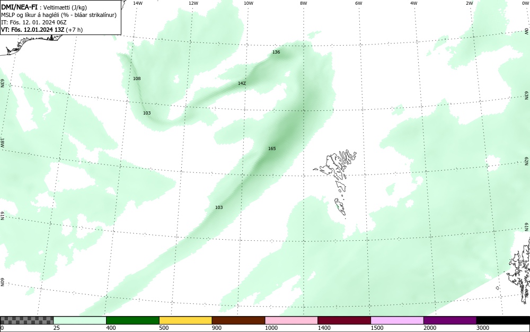Viewport: 530px width, 332px height.
Task: Click the 4W longitude label
Action: coord(414,3)
